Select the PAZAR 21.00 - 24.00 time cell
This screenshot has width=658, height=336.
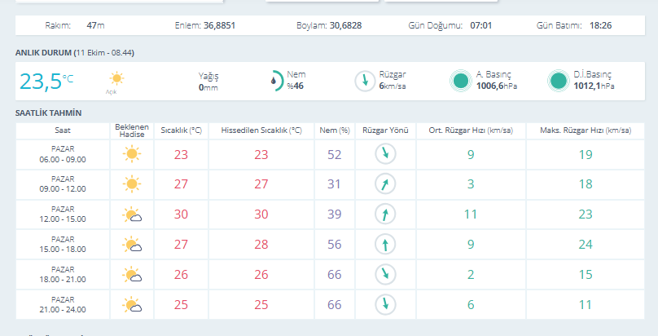[63, 305]
